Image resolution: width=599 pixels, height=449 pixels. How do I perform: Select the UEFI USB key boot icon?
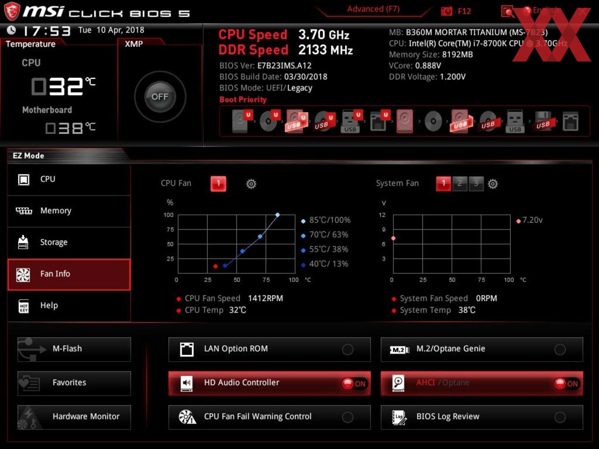click(351, 121)
